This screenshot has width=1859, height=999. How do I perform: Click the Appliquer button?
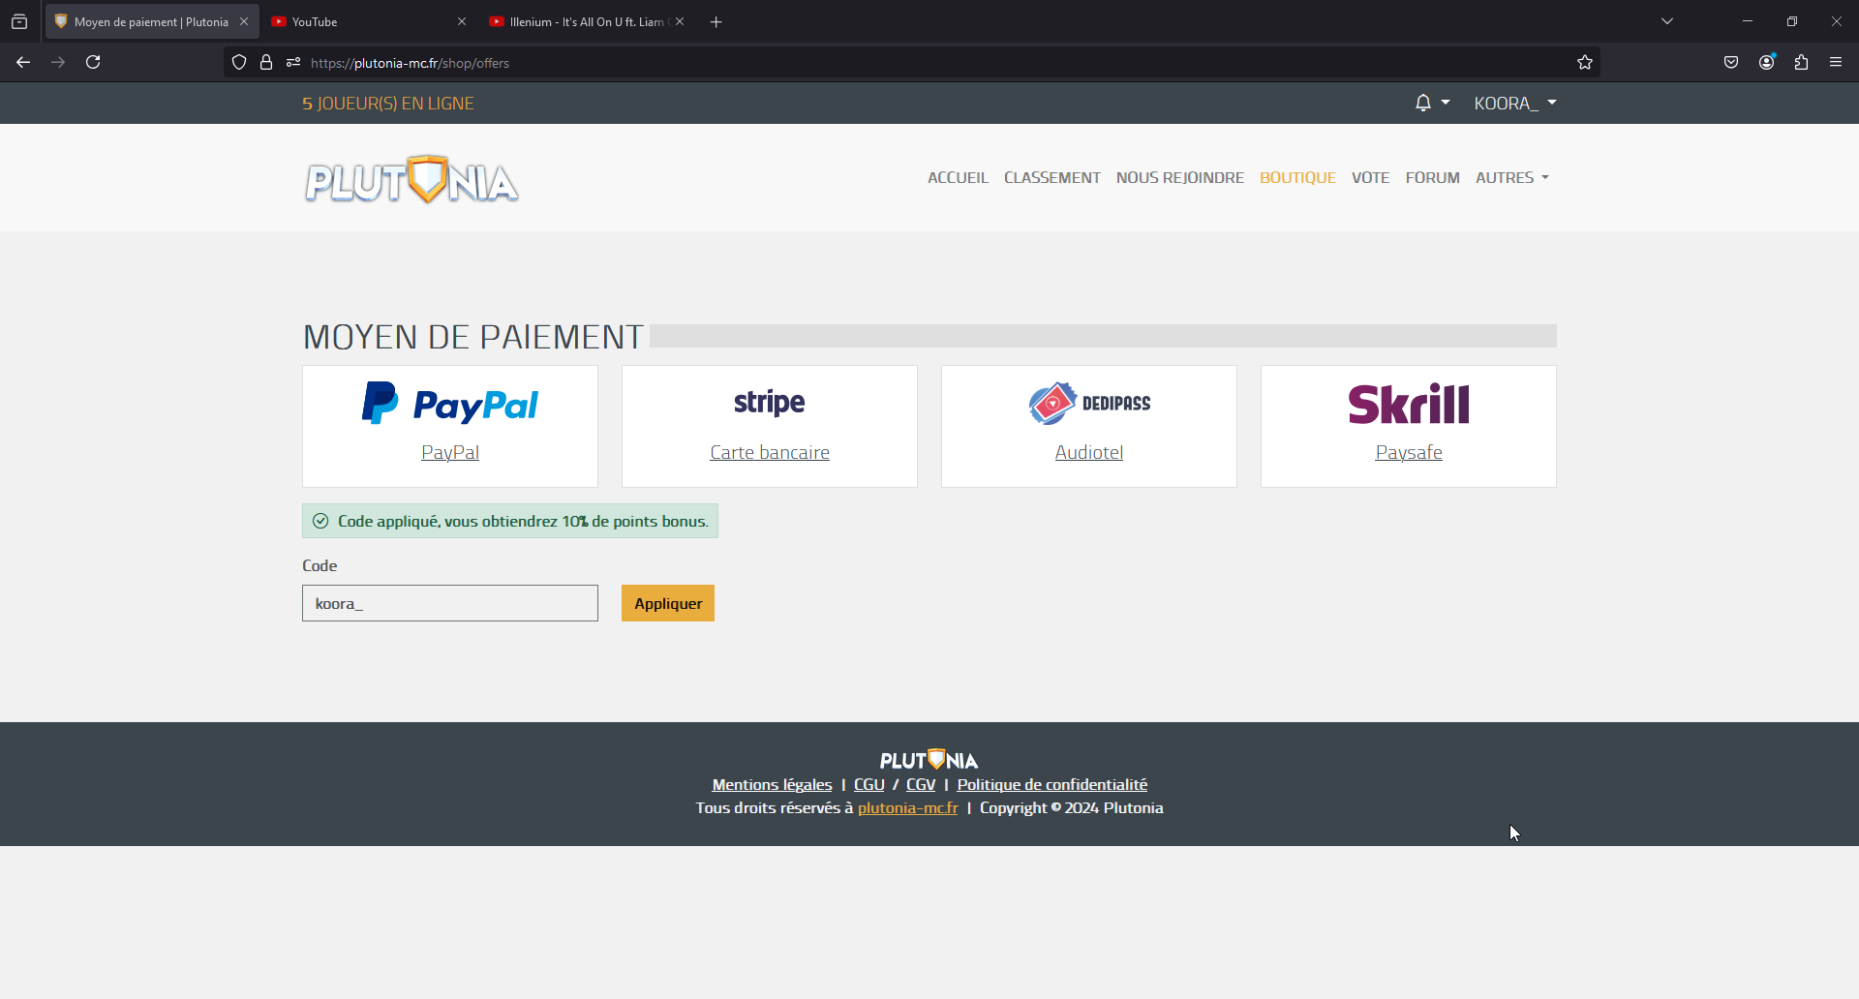pyautogui.click(x=668, y=603)
